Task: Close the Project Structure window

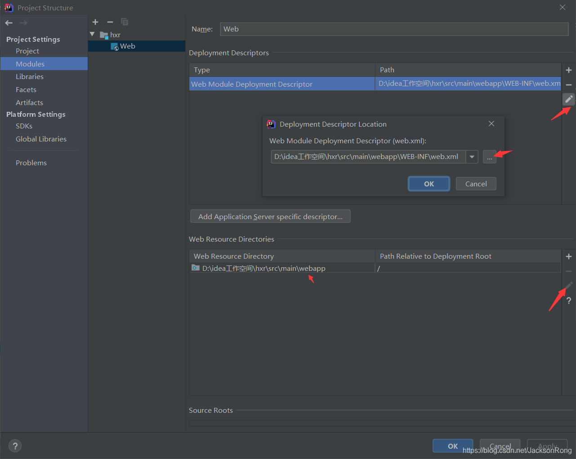Action: point(563,7)
